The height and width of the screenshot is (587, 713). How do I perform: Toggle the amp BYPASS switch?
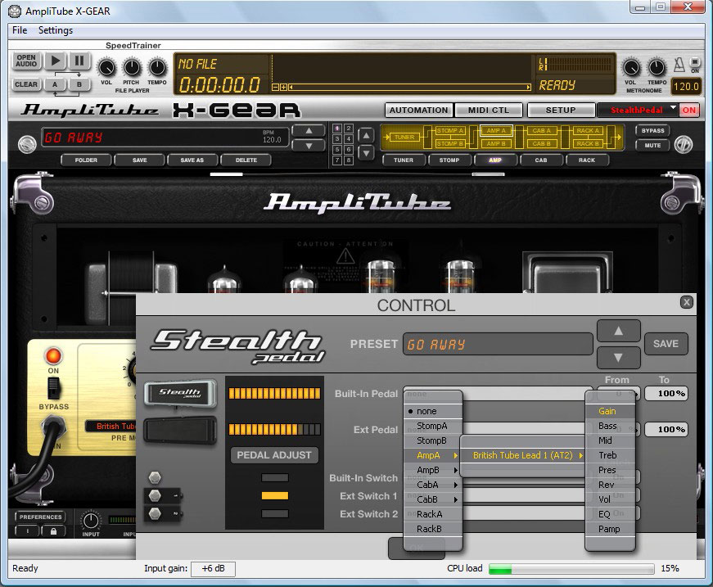click(54, 388)
